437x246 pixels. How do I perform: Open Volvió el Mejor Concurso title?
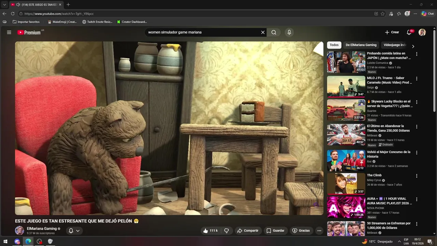(x=389, y=154)
